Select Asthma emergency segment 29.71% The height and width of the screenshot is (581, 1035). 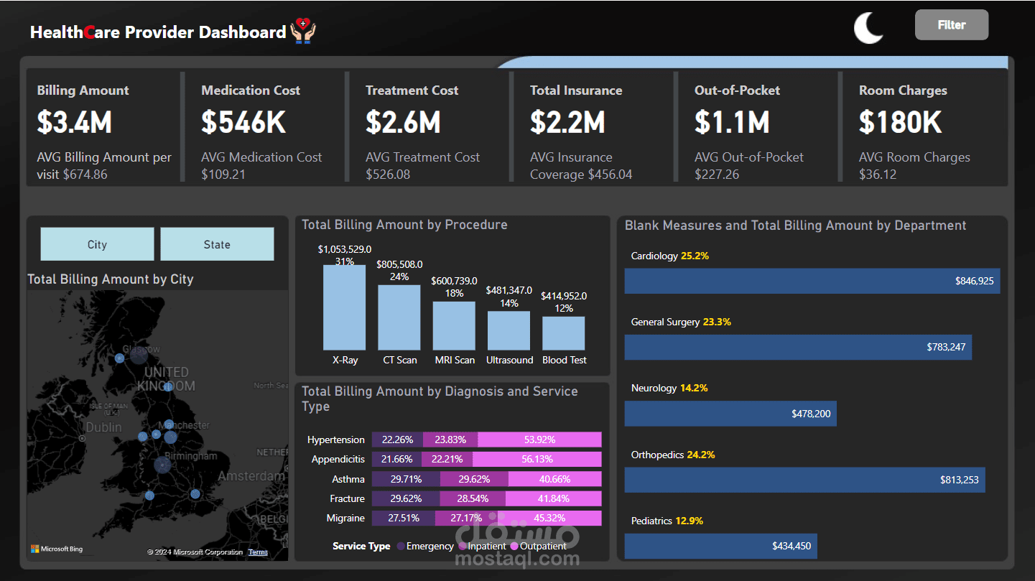[x=406, y=479]
